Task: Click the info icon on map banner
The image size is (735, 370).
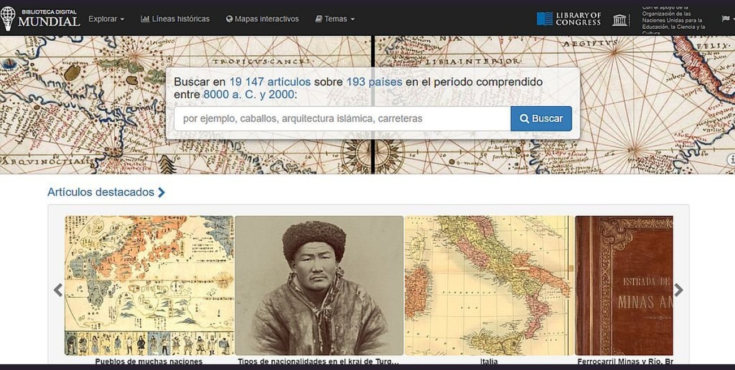Action: [731, 160]
